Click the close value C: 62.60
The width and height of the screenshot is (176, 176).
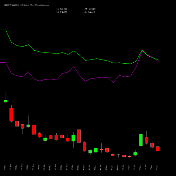[62, 9]
